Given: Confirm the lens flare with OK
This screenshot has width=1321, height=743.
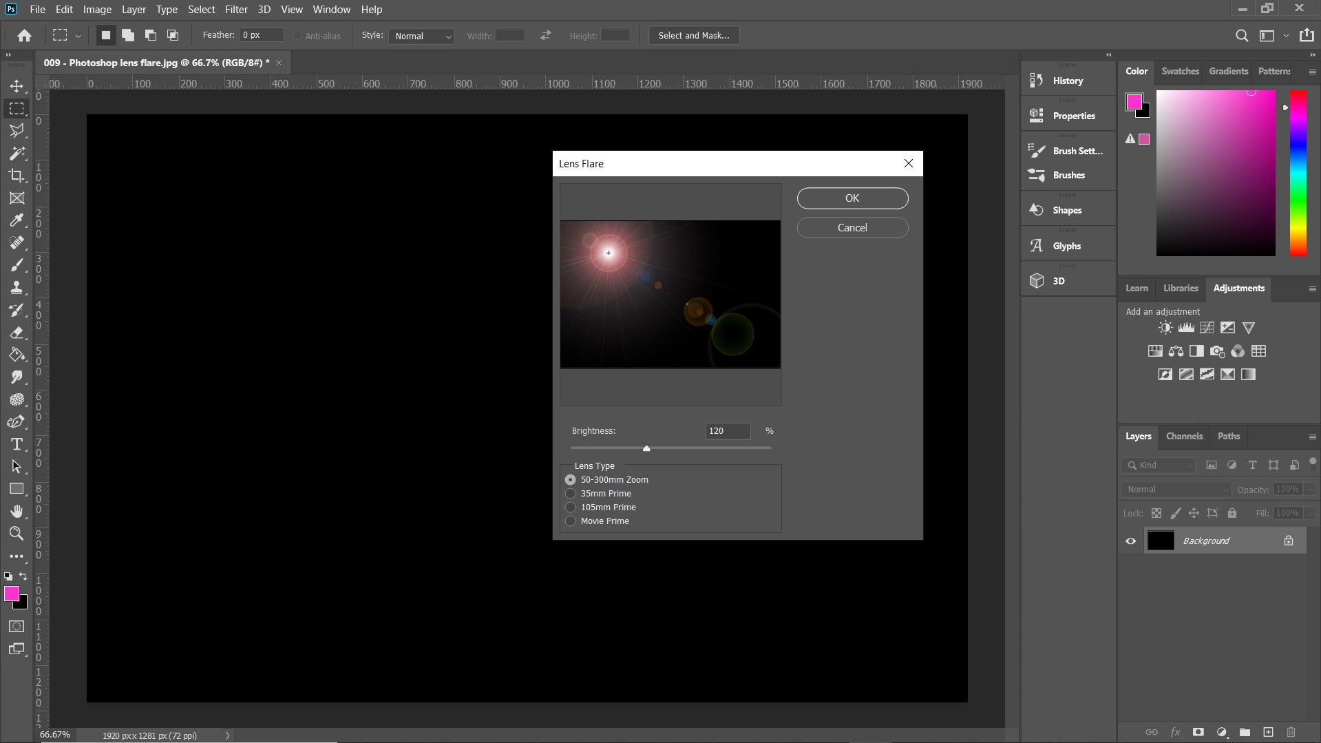Looking at the screenshot, I should pos(852,198).
